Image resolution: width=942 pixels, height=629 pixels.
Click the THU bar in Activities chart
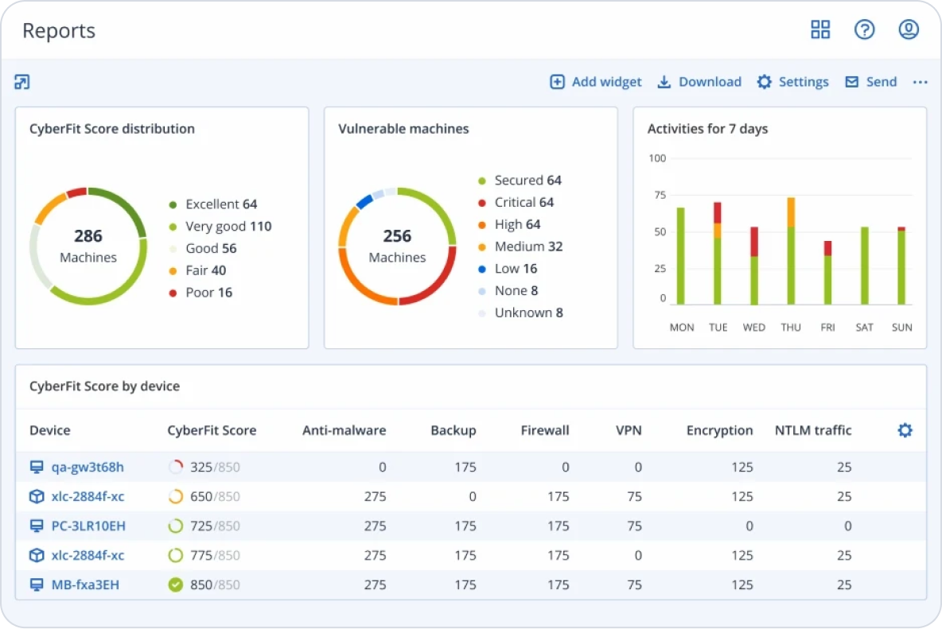coord(790,251)
